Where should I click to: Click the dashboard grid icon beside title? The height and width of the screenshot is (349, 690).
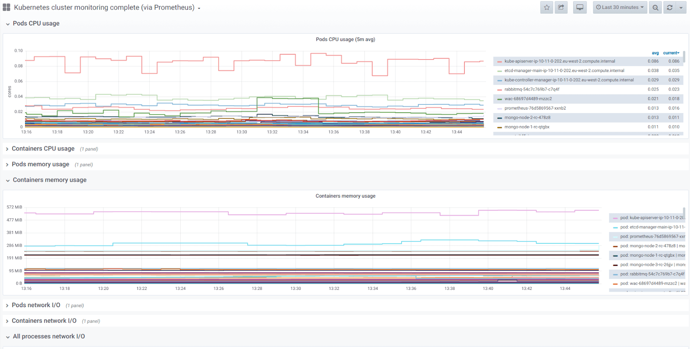coord(6,7)
